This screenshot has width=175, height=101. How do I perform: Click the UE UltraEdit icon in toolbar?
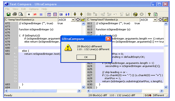click(135, 14)
